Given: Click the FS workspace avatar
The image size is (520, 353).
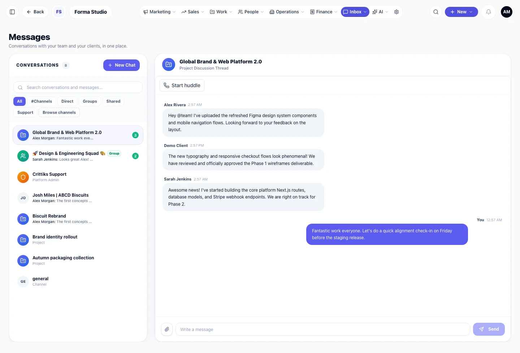Looking at the screenshot, I should (x=59, y=12).
